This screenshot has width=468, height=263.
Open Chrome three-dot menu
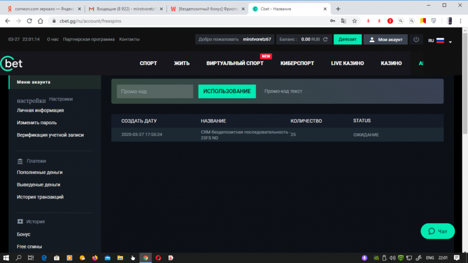click(x=461, y=21)
